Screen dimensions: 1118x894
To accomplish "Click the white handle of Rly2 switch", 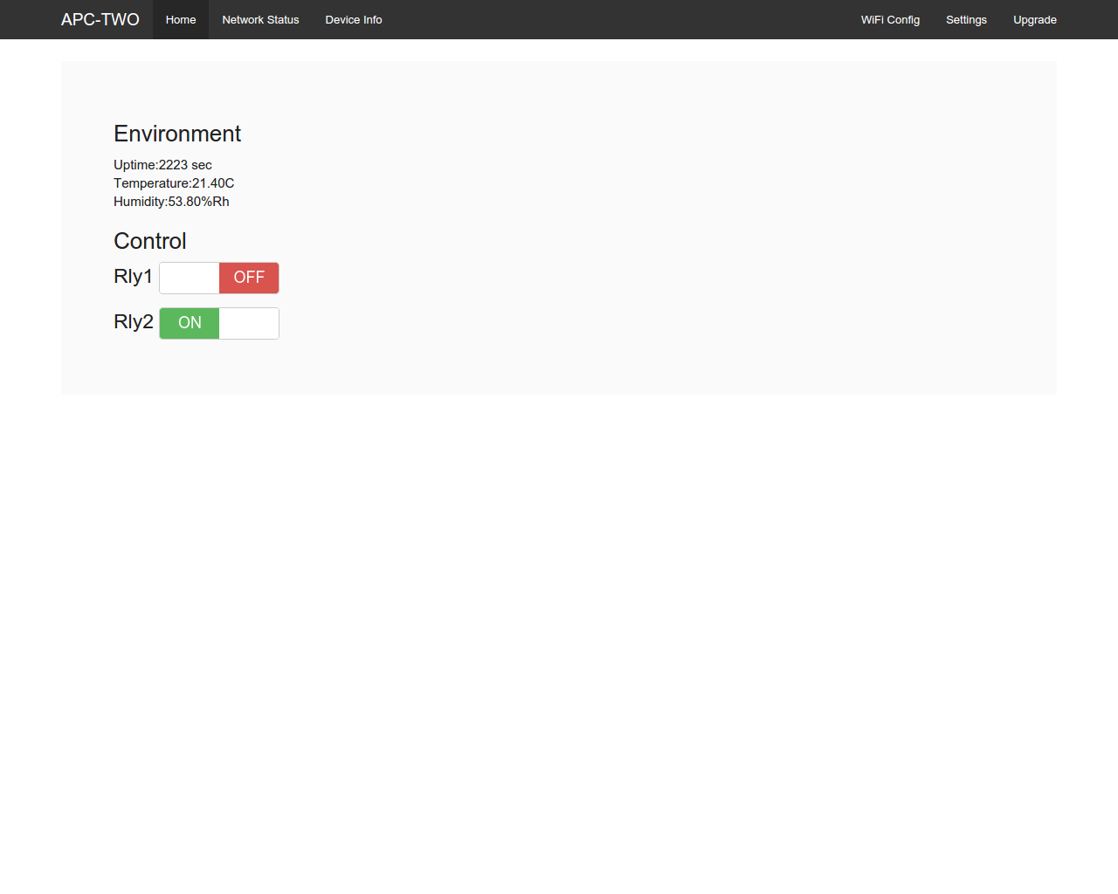I will pos(249,323).
